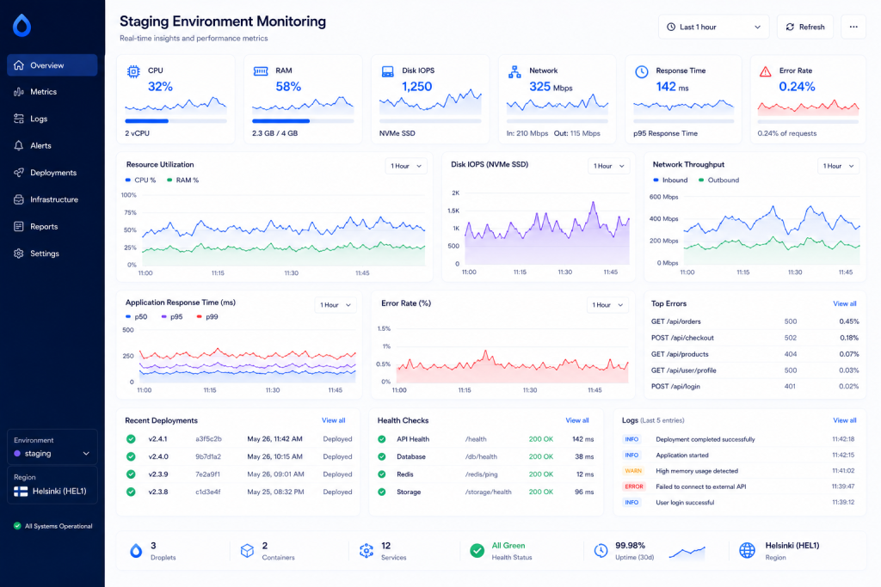Open the Overview page in sidebar
The height and width of the screenshot is (587, 881).
point(52,65)
